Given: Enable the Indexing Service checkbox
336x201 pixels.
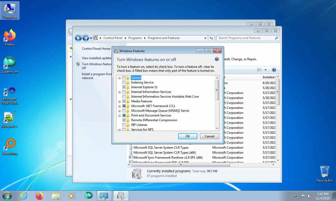Looking at the screenshot, I should click(124, 82).
